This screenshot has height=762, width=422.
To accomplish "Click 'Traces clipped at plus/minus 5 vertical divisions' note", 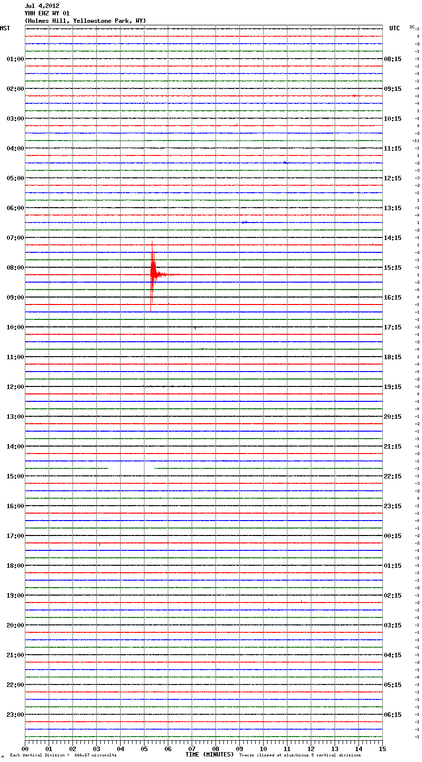I will (x=300, y=755).
